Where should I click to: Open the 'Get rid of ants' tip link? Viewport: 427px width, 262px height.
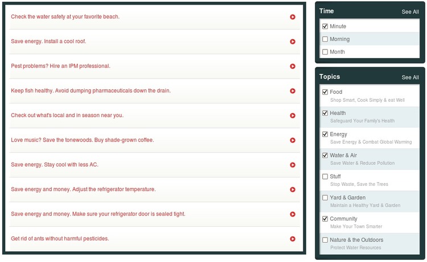pos(60,239)
